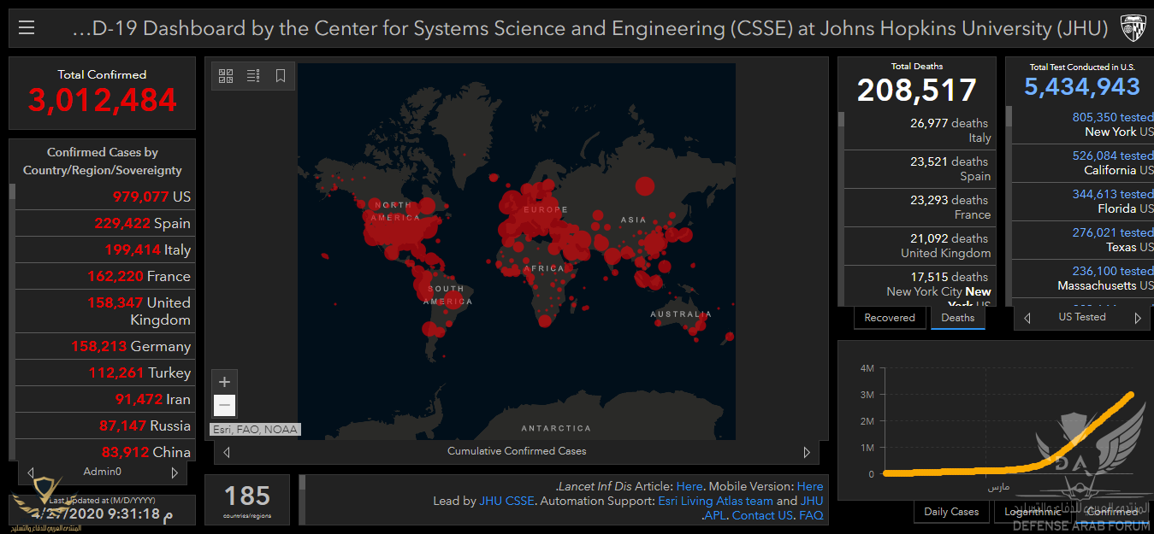Select United Kingdom row in cases list
Image resolution: width=1154 pixels, height=534 pixels.
point(105,311)
